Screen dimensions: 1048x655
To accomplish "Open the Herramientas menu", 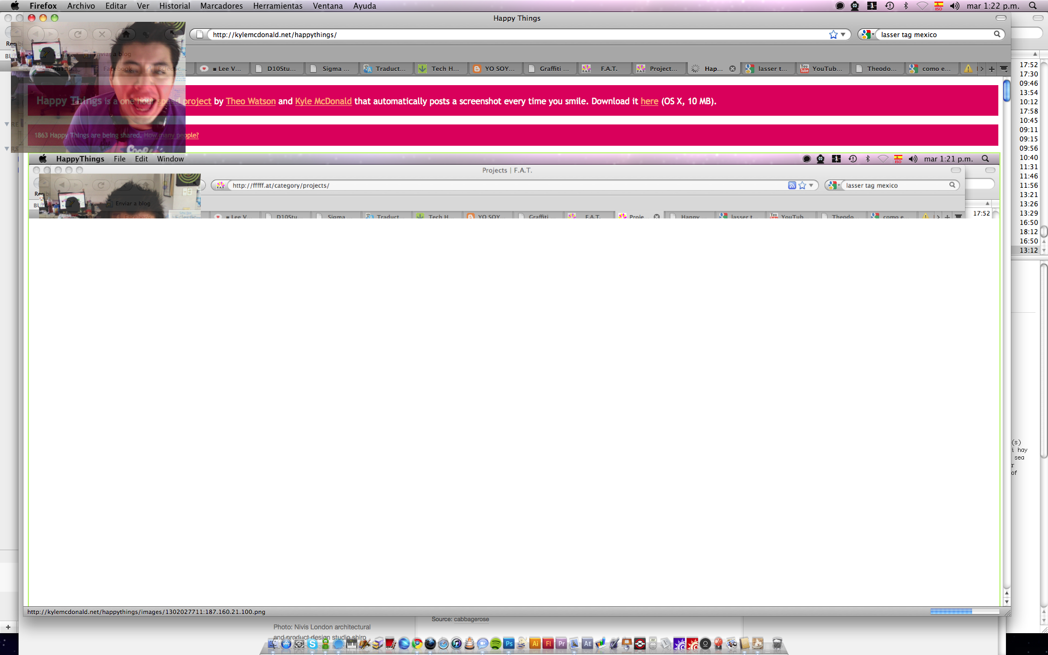I will click(x=277, y=6).
